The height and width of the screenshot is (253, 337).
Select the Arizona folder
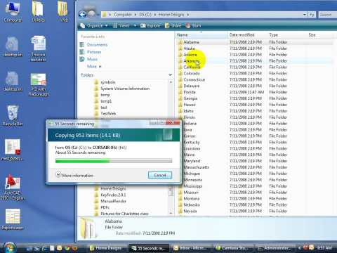190,55
